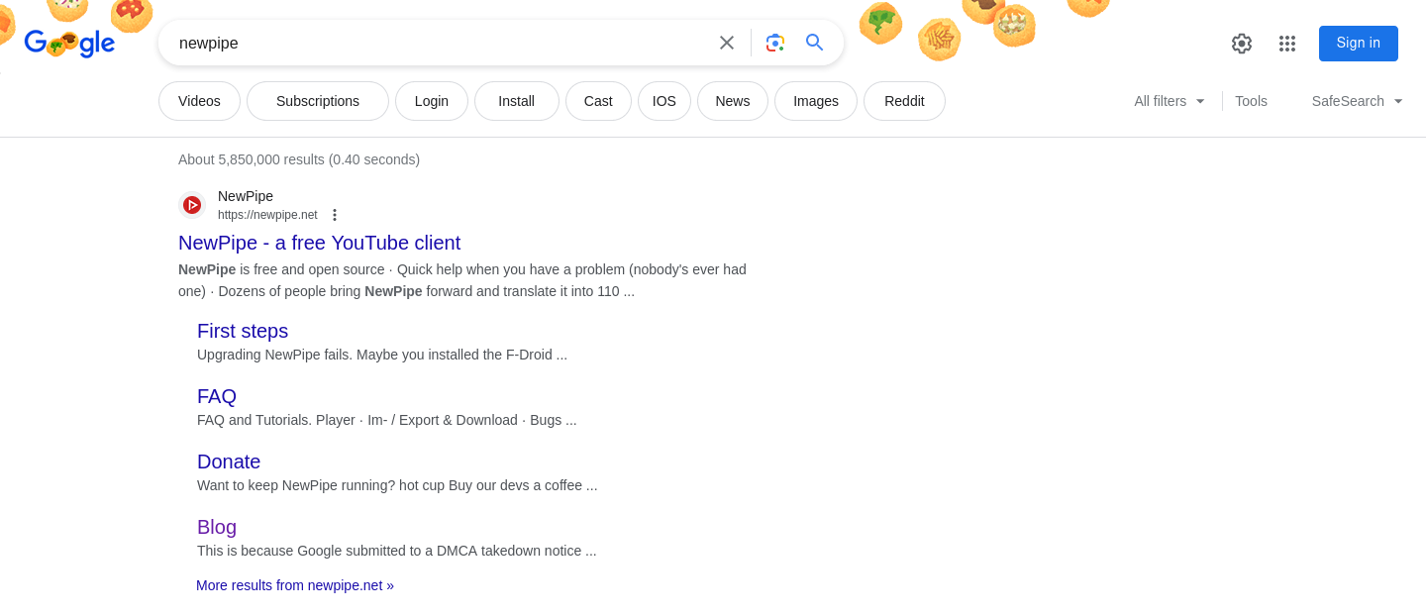Open the Donate sitelink
The width and height of the screenshot is (1426, 616).
tap(229, 462)
